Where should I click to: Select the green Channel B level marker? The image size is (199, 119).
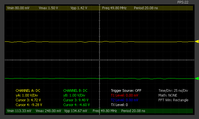pos(197,78)
